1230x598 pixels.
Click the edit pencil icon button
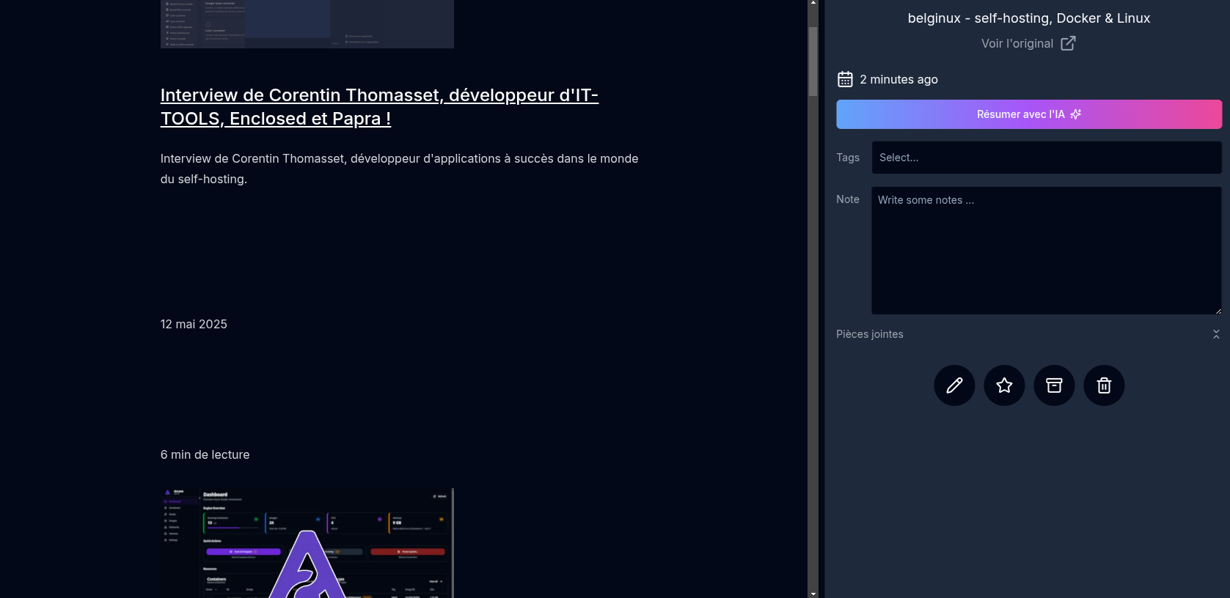954,385
